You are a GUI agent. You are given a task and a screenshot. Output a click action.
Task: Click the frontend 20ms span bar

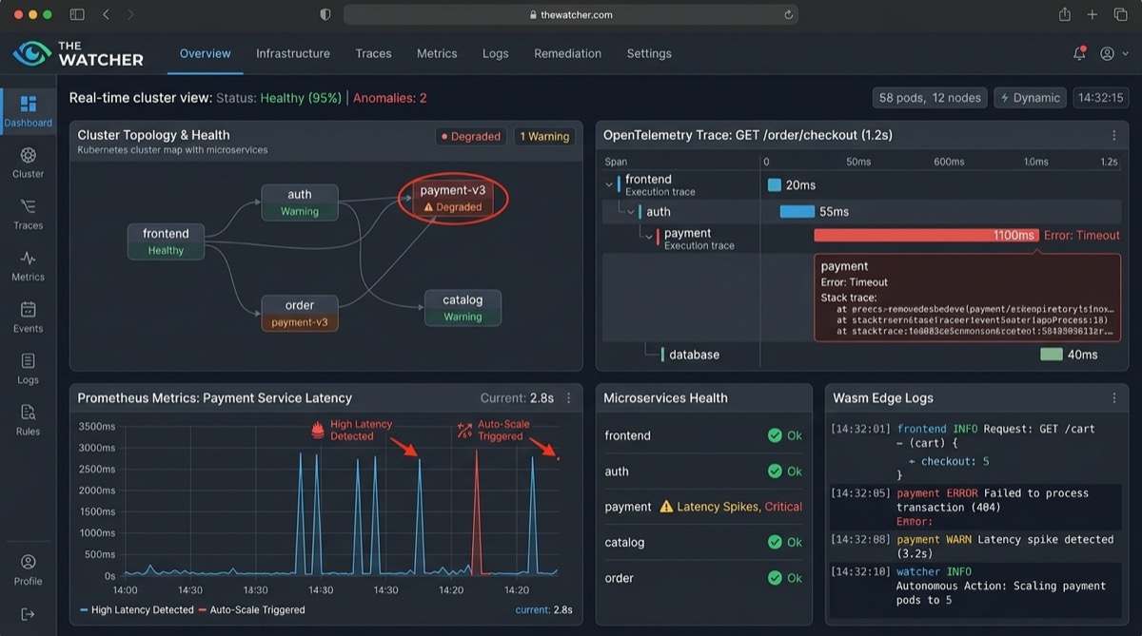[x=775, y=185]
